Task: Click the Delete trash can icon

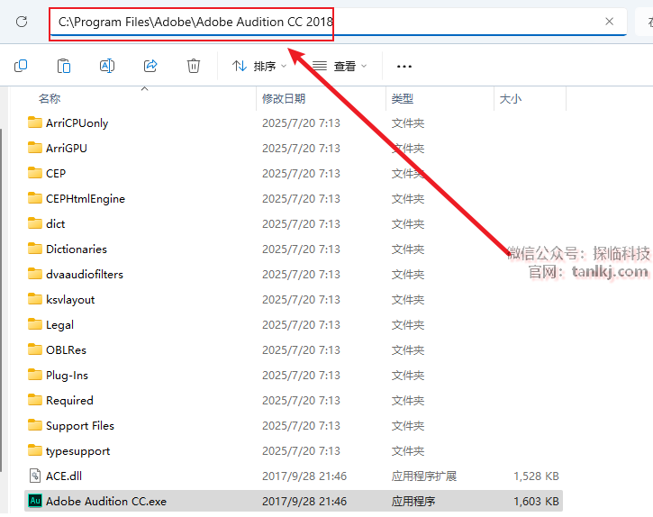Action: [x=194, y=66]
